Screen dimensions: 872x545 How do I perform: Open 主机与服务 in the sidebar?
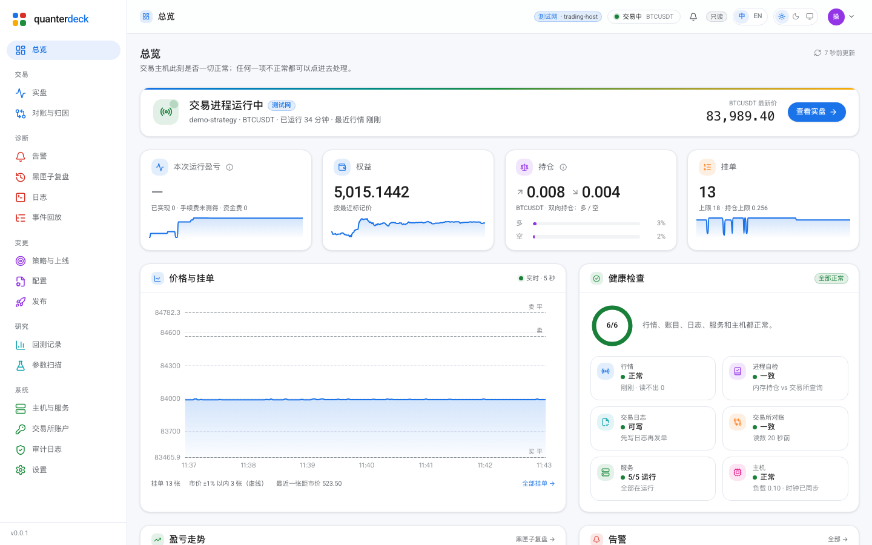coord(64,408)
